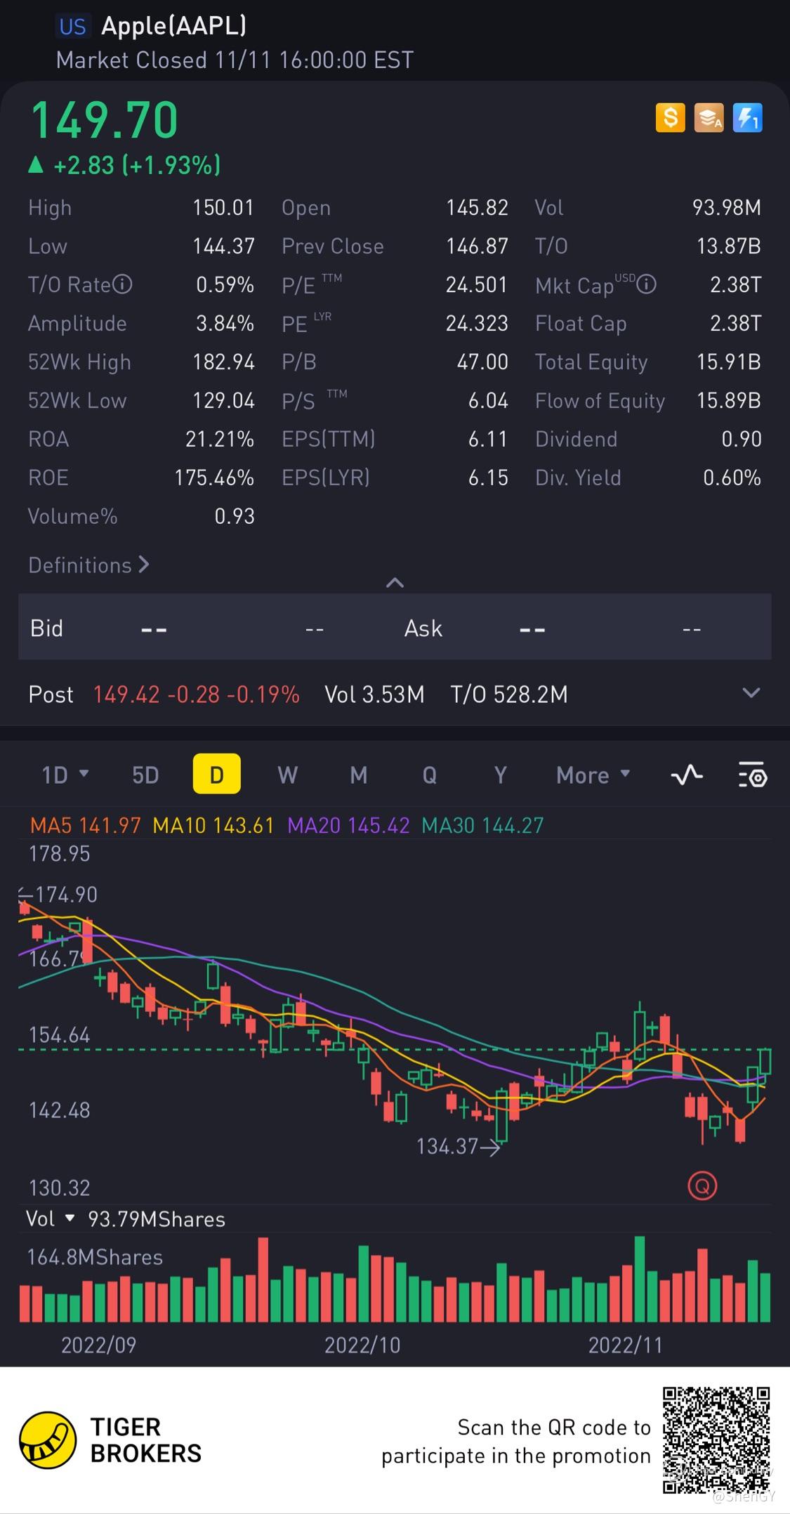Tap the Bid row label
The width and height of the screenshot is (790, 1514).
point(46,628)
